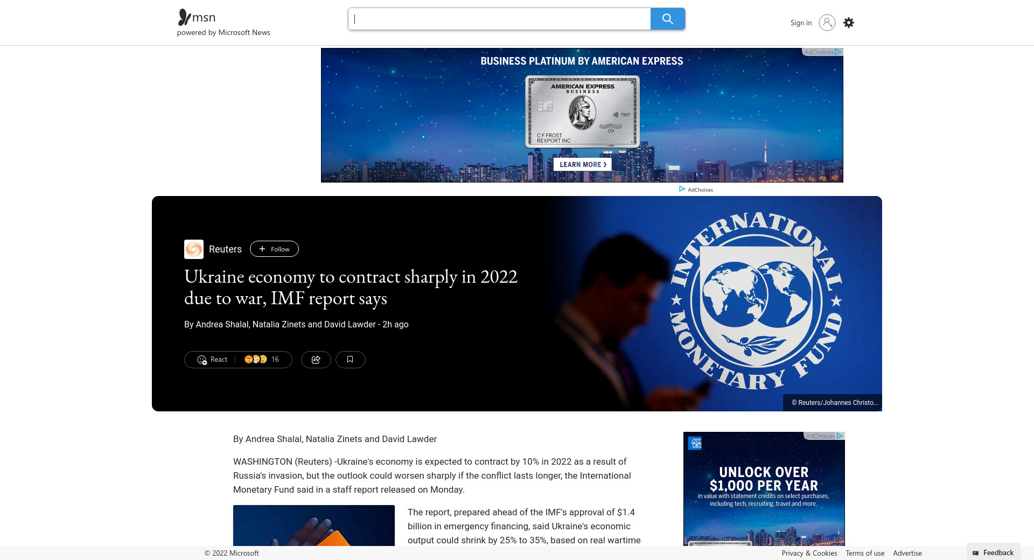The width and height of the screenshot is (1034, 560).
Task: Click the article headline about Ukraine economy
Action: coord(351,288)
